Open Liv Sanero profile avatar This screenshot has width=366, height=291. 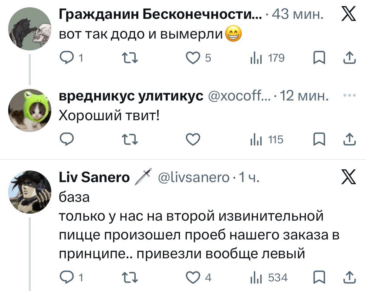(x=29, y=192)
